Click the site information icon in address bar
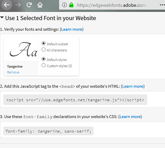This screenshot has height=148, width=165. point(64,5)
